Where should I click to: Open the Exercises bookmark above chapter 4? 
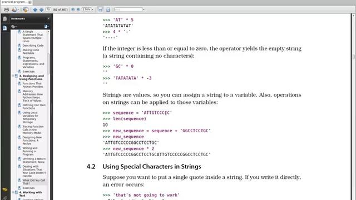(x=28, y=188)
